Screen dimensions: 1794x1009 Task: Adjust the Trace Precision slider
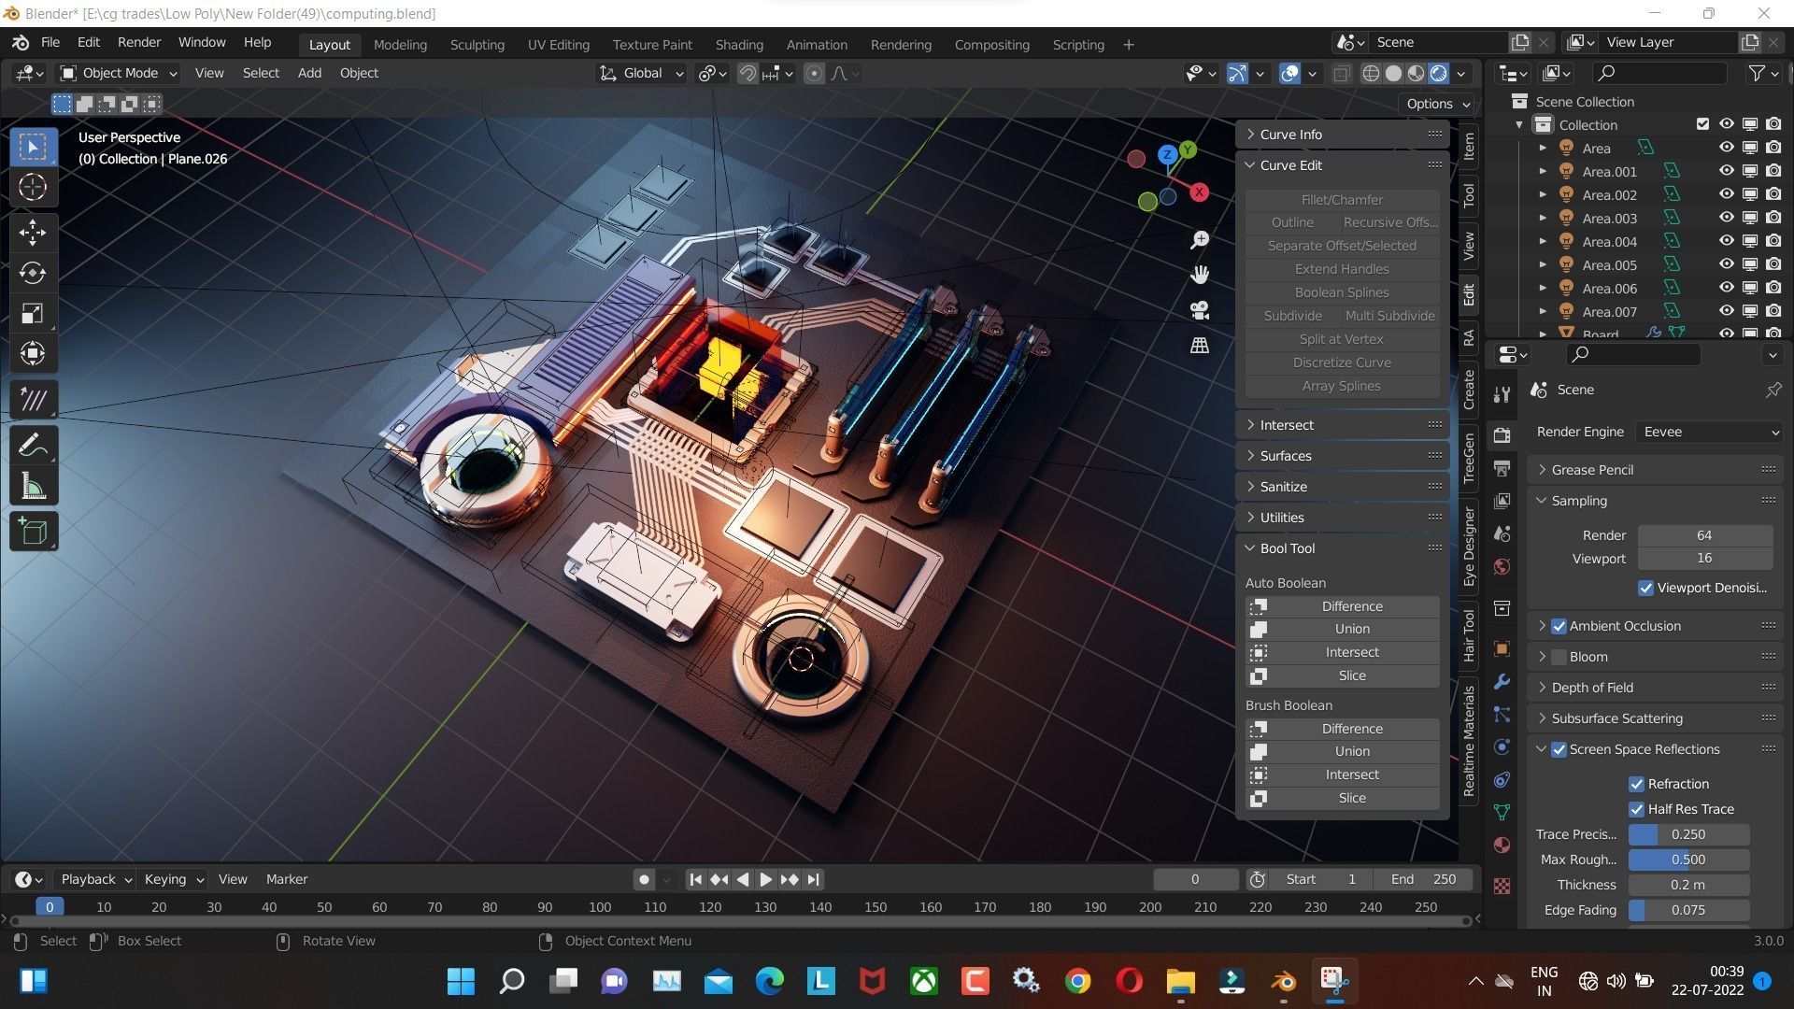[1688, 834]
